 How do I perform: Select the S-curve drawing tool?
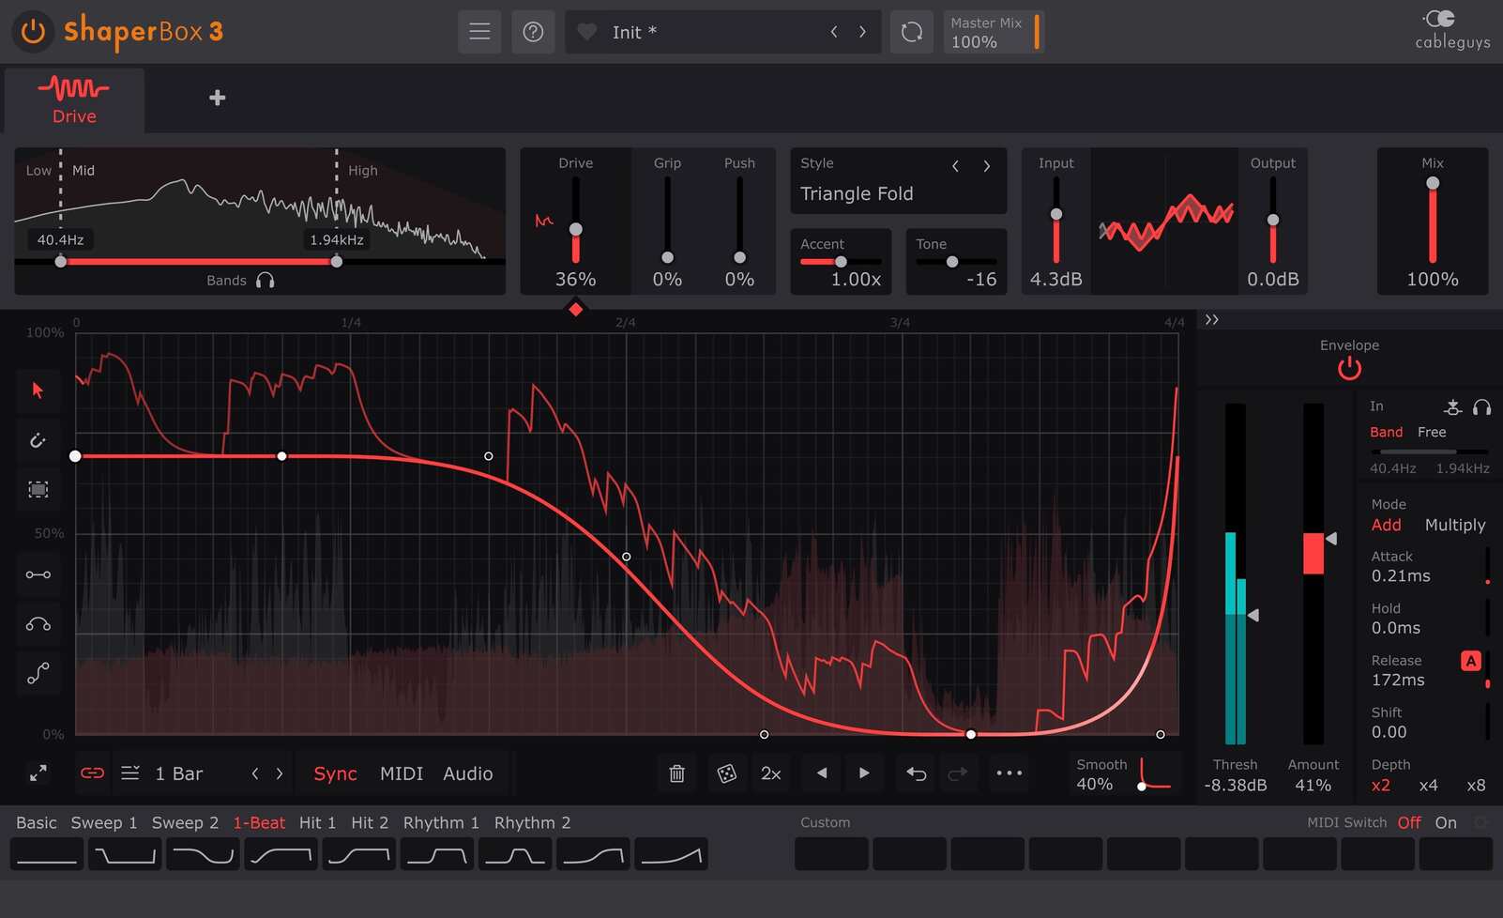coord(38,673)
